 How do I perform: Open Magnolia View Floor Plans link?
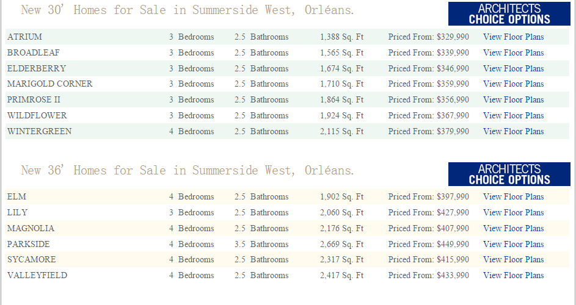(x=513, y=228)
